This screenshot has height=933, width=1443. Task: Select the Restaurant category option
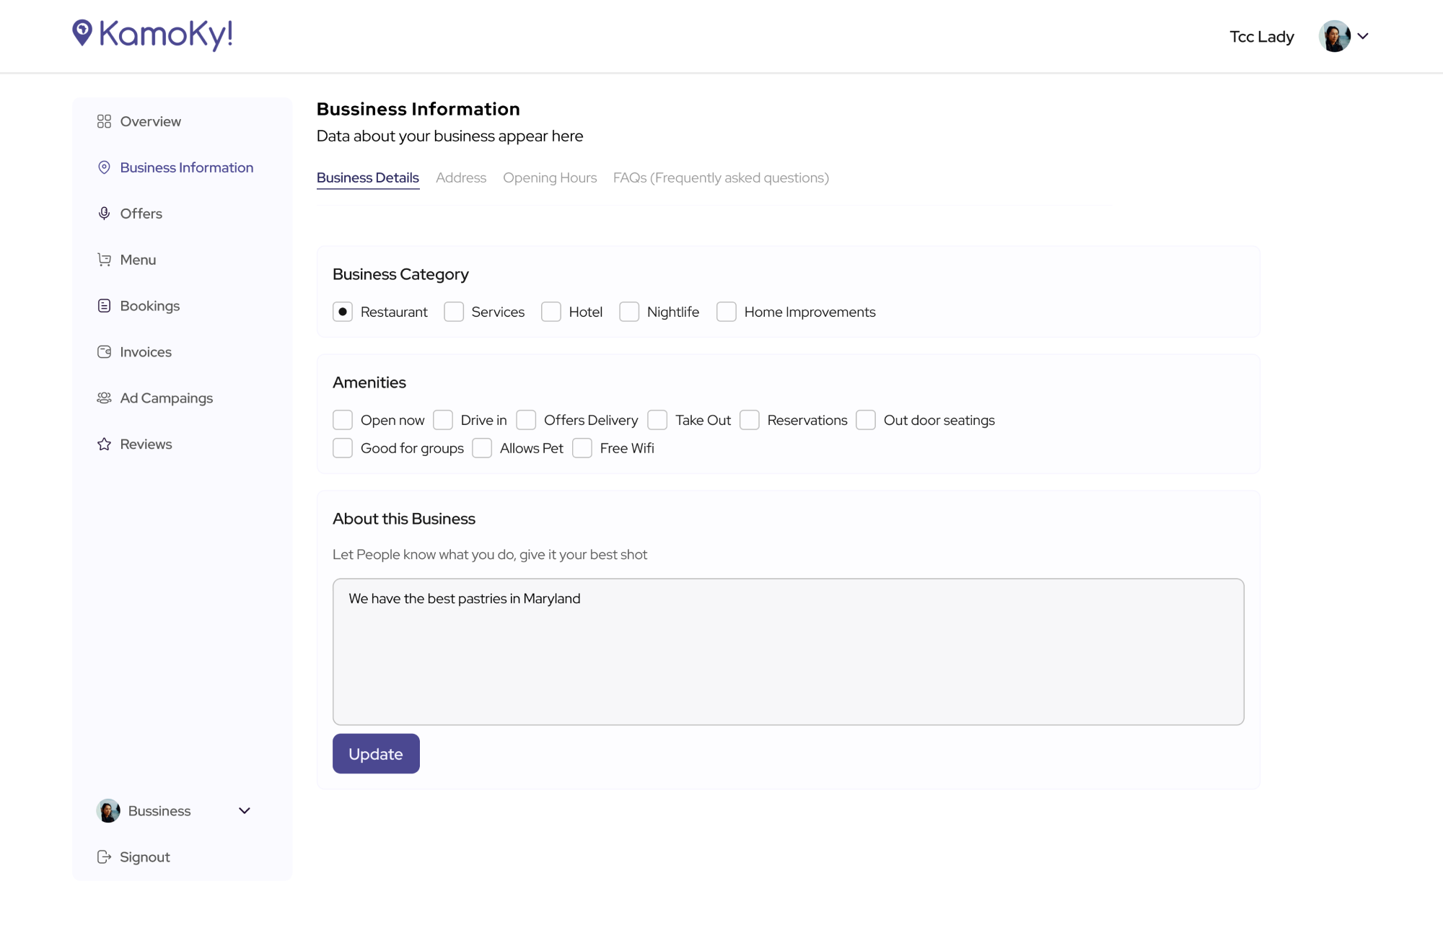[343, 312]
